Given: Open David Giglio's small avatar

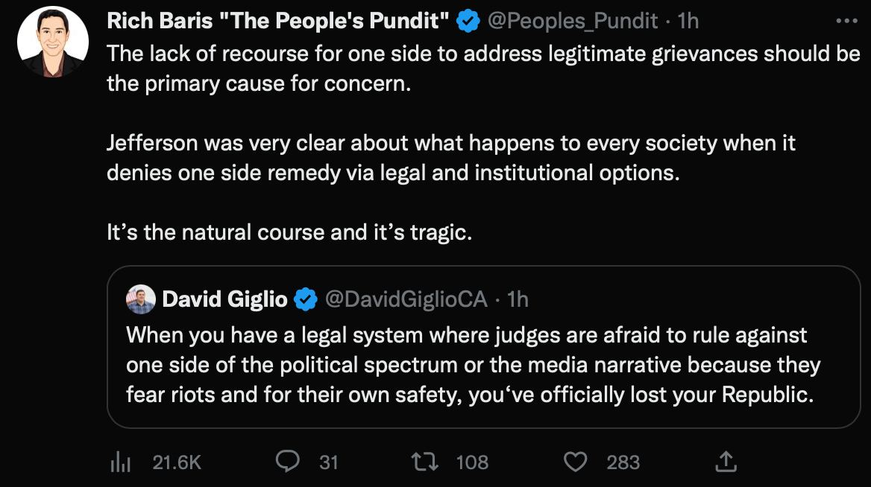Looking at the screenshot, I should (x=141, y=299).
